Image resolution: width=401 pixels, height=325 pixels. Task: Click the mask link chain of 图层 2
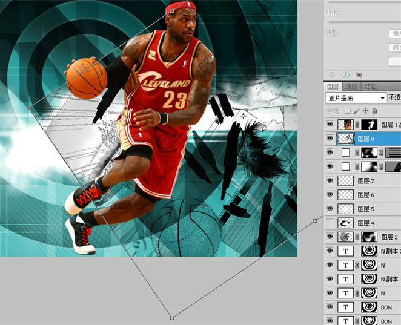[357, 237]
